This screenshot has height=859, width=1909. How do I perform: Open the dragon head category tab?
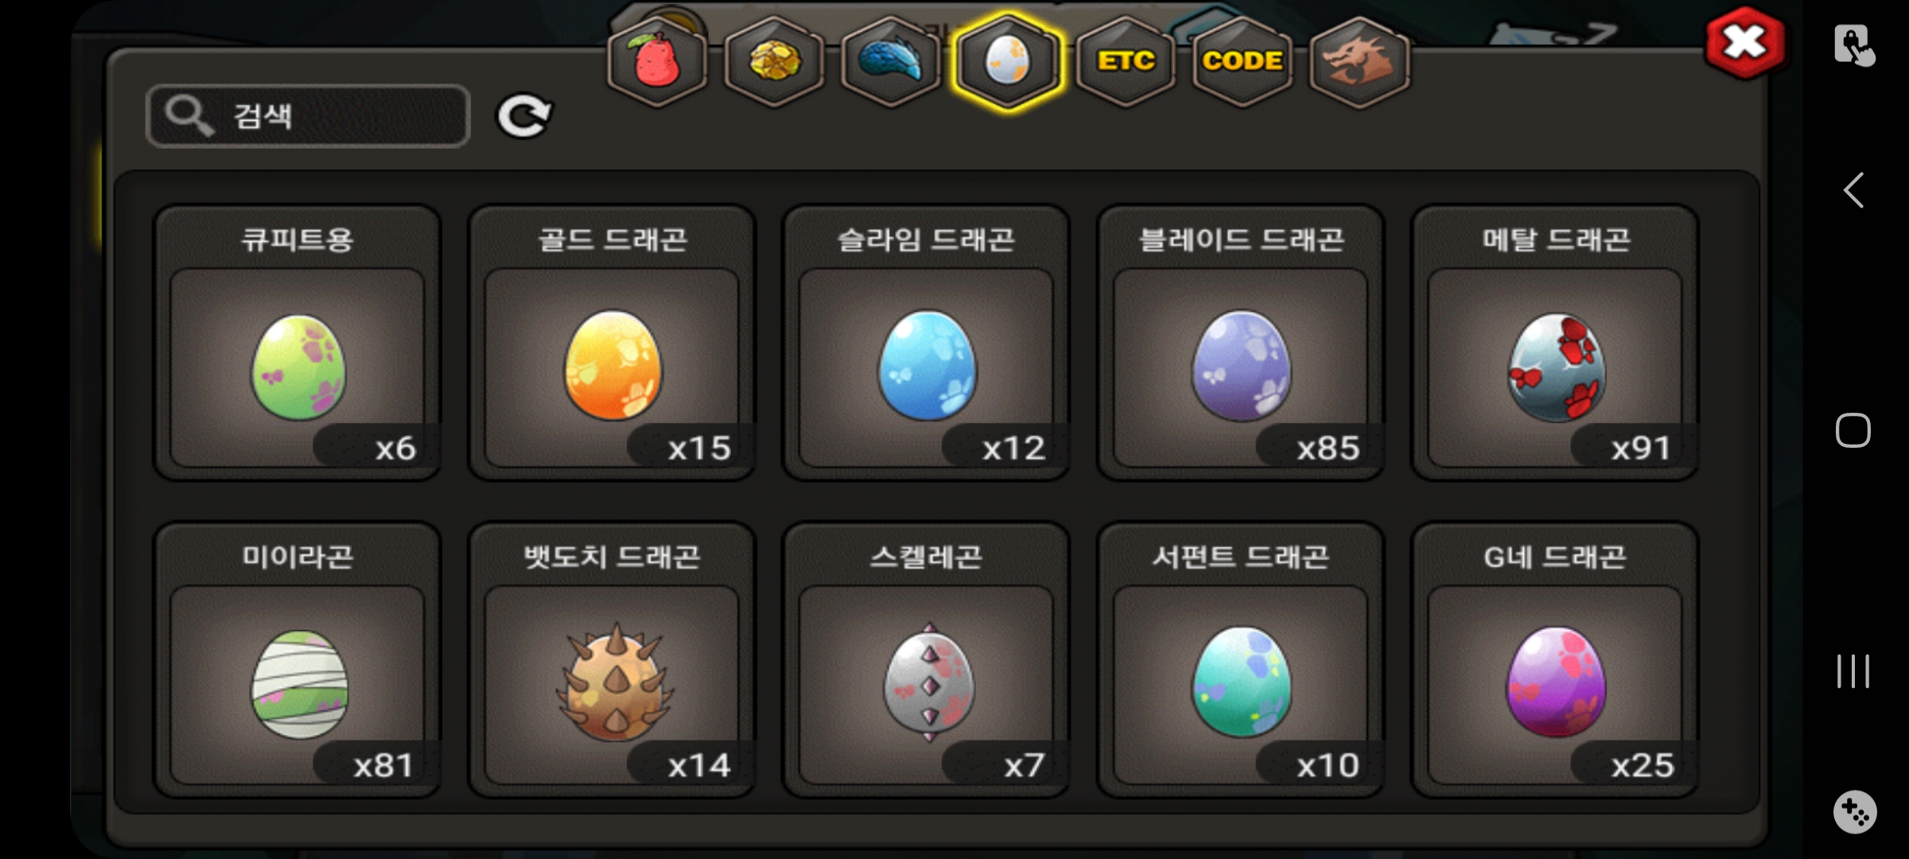point(1359,62)
